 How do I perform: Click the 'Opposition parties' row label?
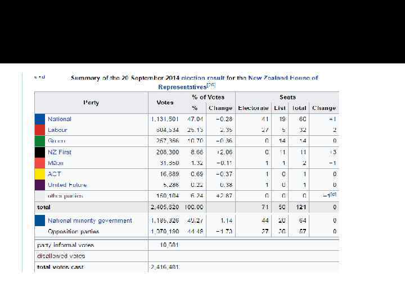coord(73,231)
